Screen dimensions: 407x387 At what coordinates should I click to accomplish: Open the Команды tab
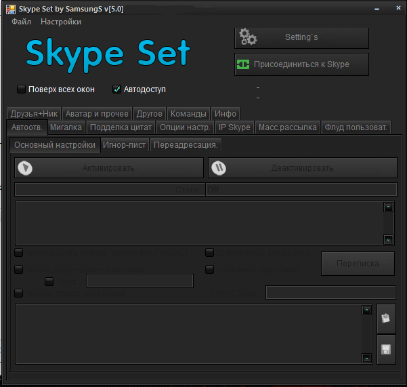point(188,114)
